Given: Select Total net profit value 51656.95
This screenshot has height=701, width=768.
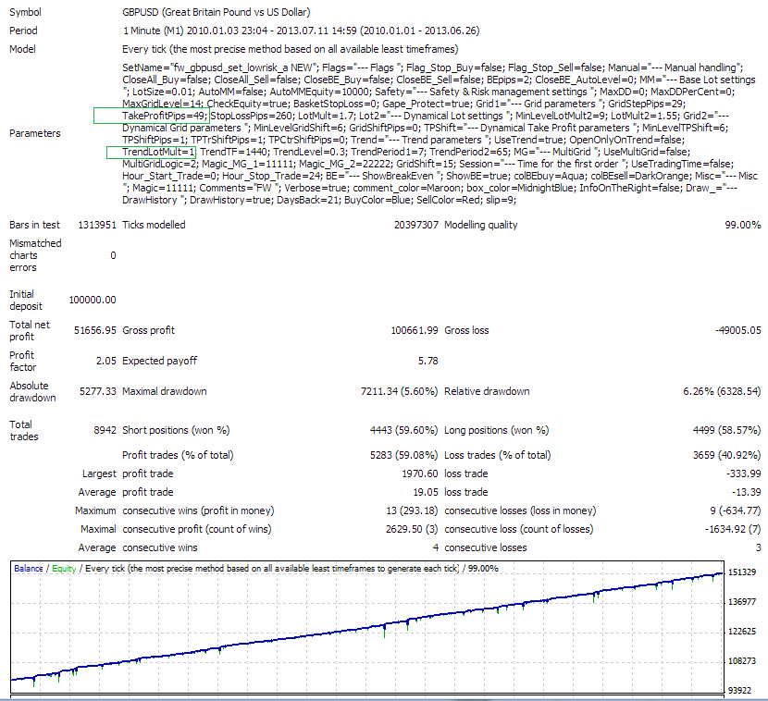Looking at the screenshot, I should coord(95,330).
